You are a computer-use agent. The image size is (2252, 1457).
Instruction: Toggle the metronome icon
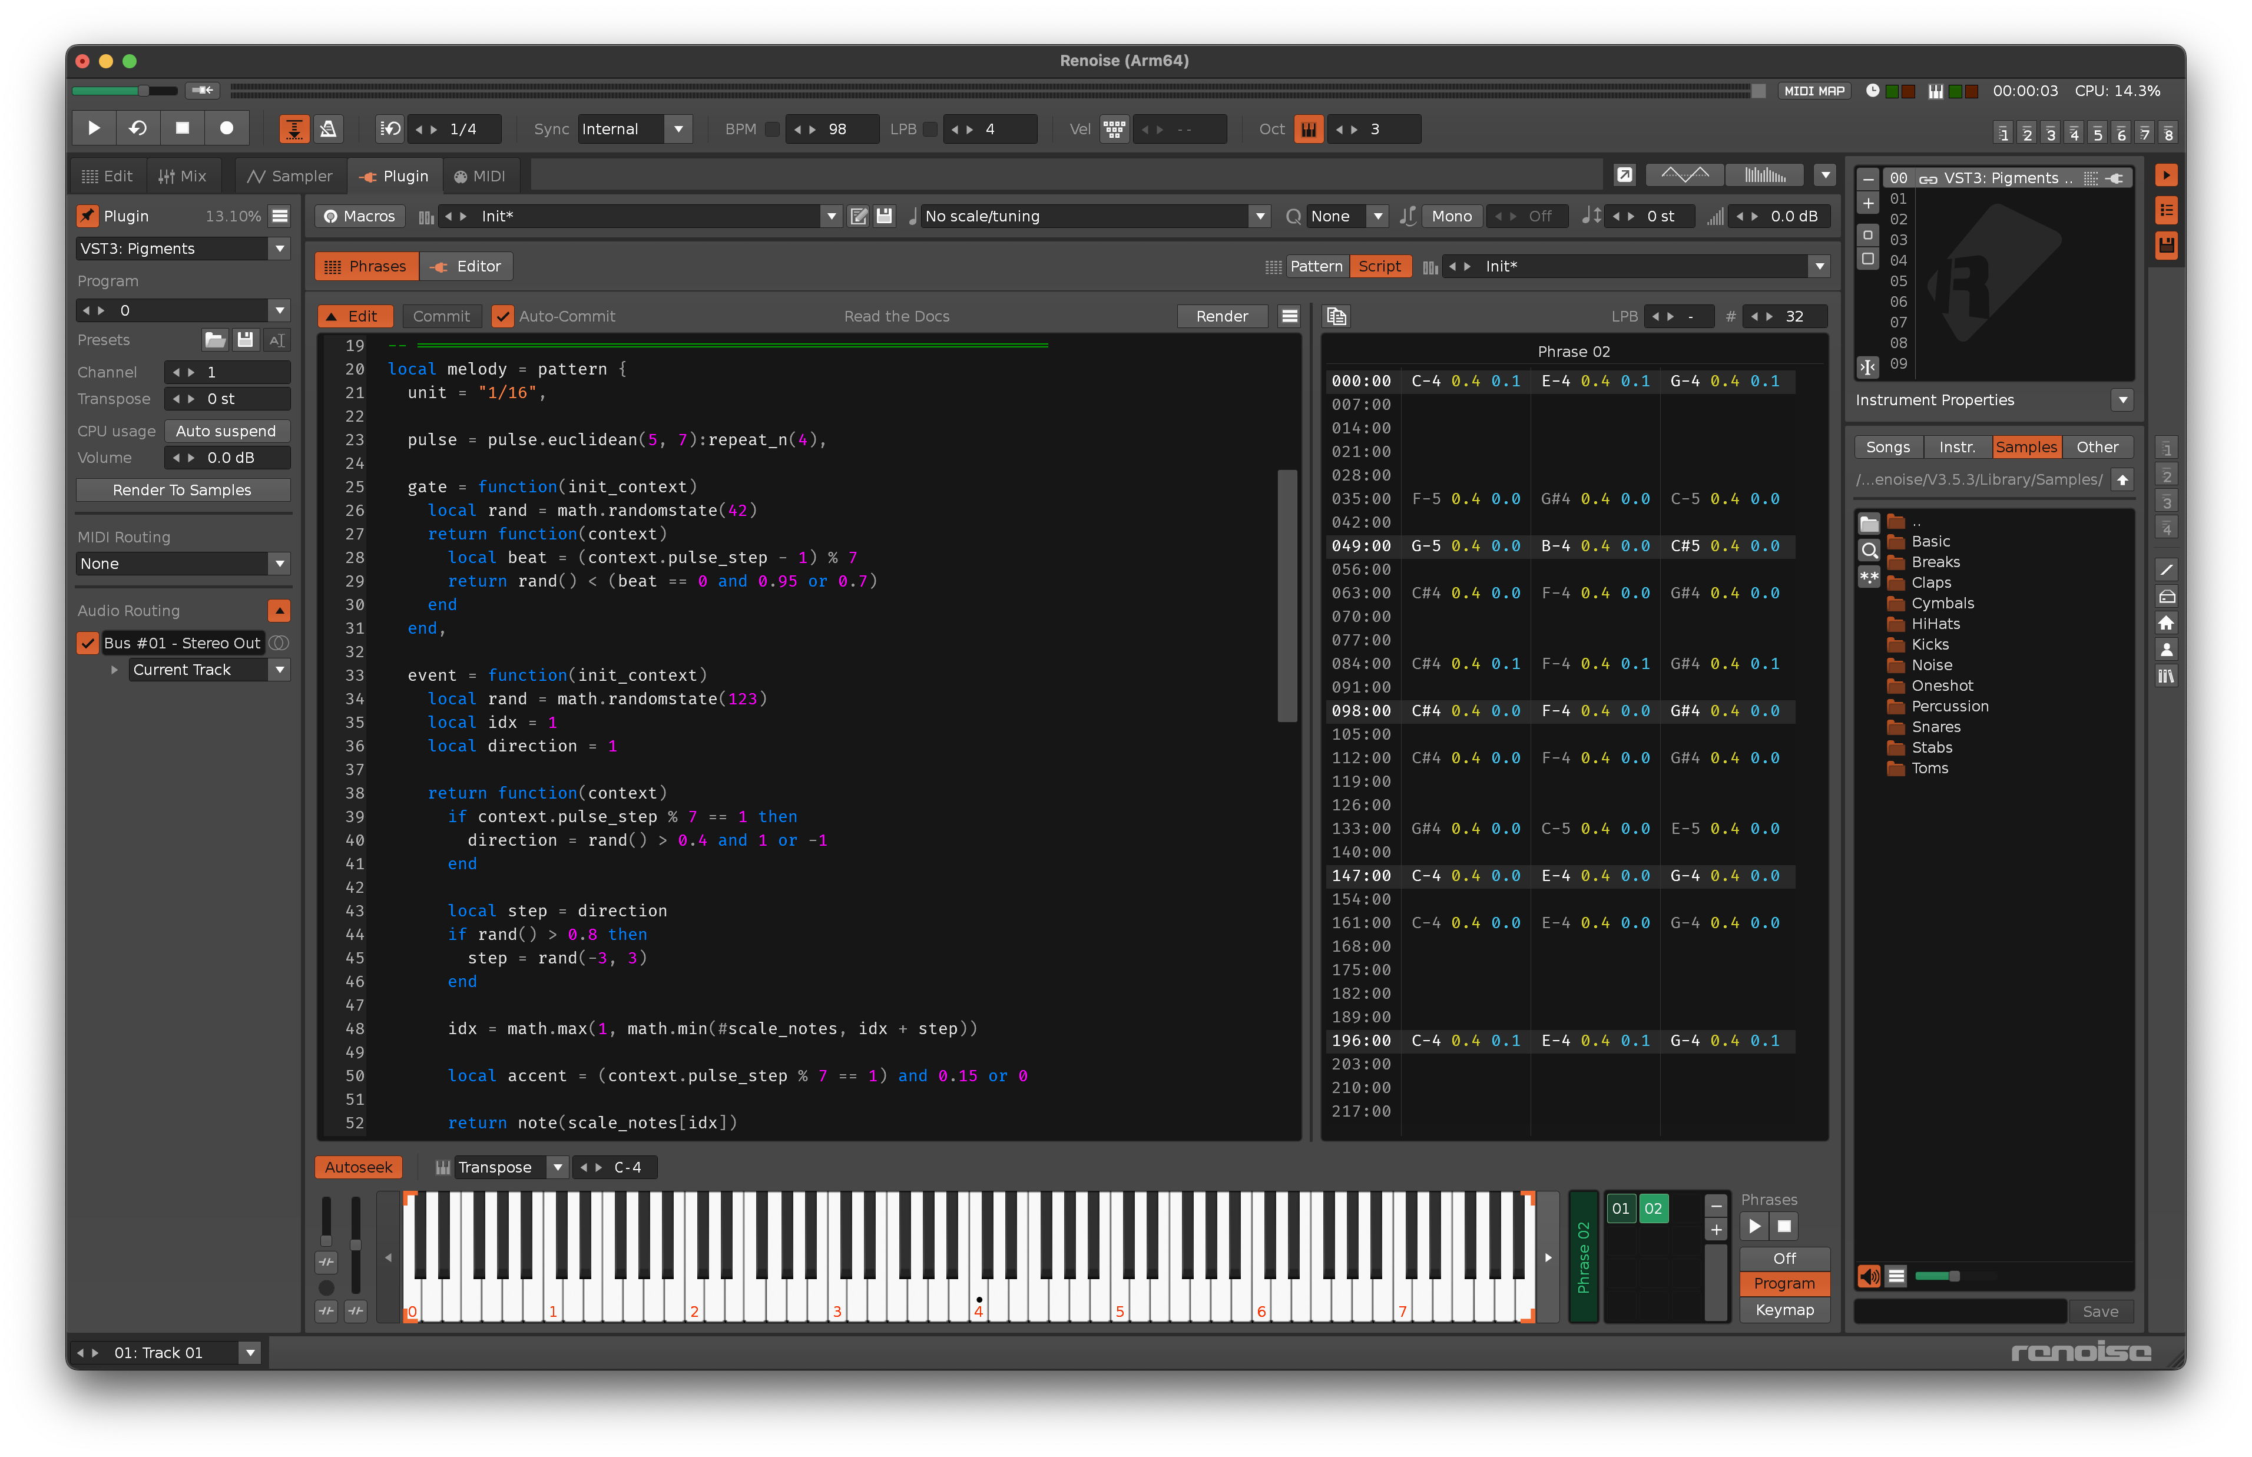pos(328,128)
